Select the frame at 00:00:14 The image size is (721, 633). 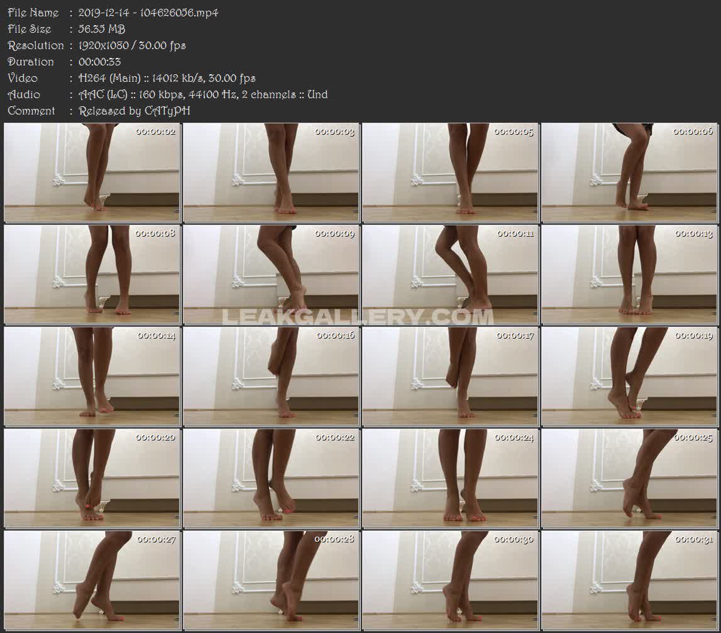coord(92,376)
